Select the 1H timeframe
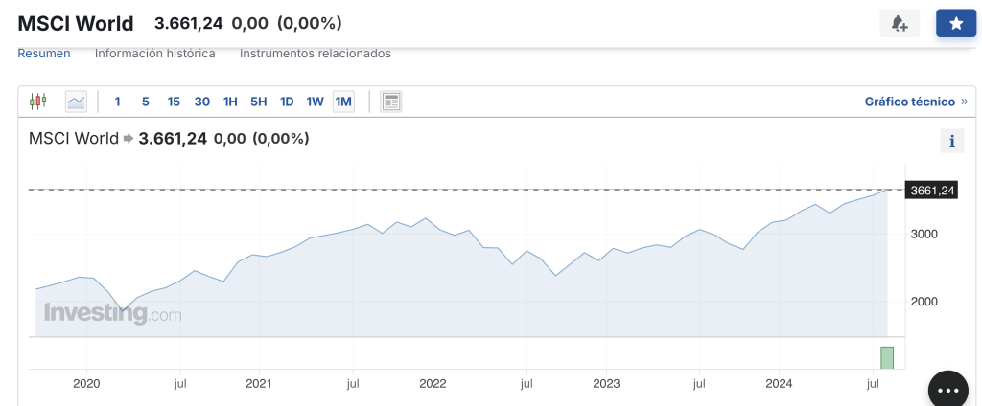 pyautogui.click(x=230, y=101)
